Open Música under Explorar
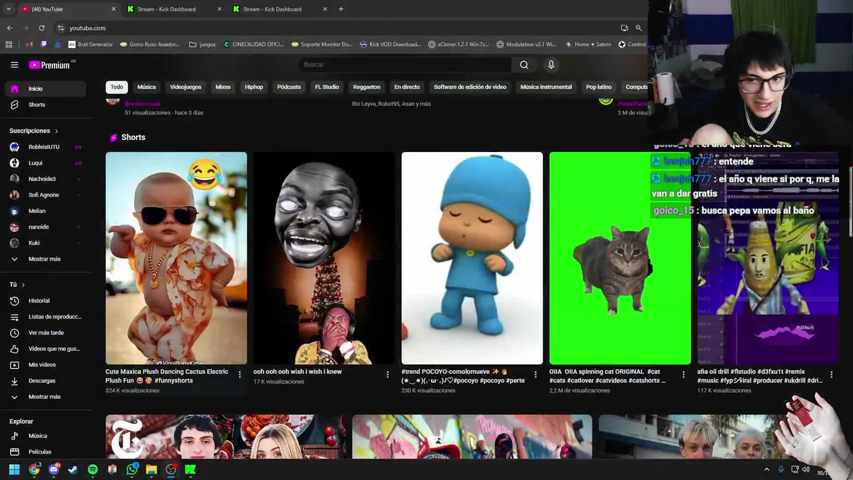Image resolution: width=853 pixels, height=480 pixels. [x=45, y=436]
